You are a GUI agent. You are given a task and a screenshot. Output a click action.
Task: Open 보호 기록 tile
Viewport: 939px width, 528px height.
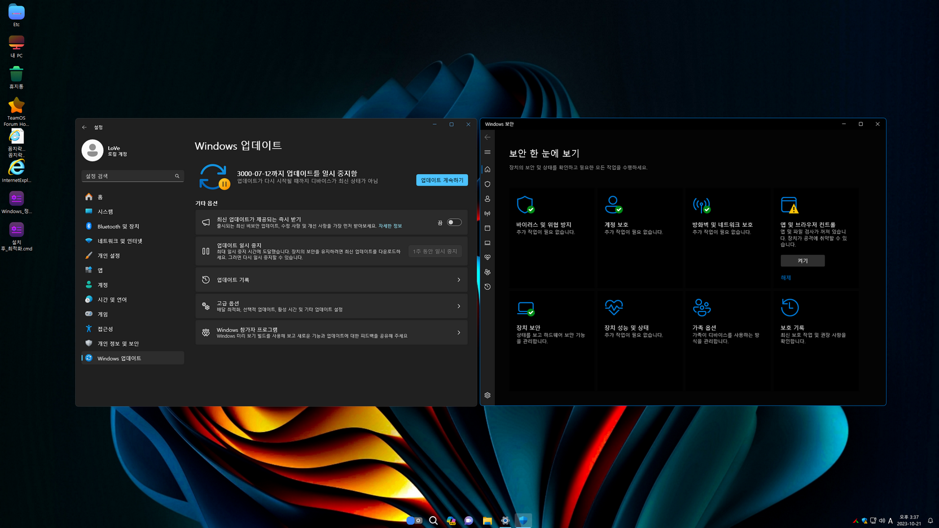point(815,341)
